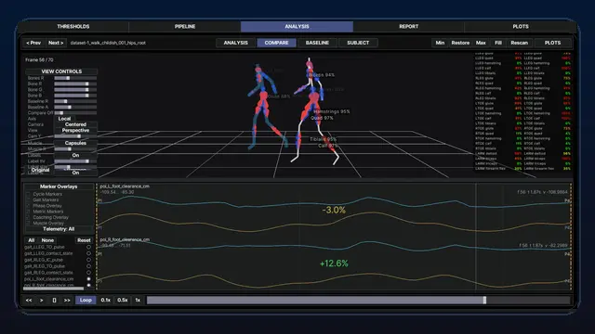595x334 pixels.
Task: Click the Original button
Action: 40,170
